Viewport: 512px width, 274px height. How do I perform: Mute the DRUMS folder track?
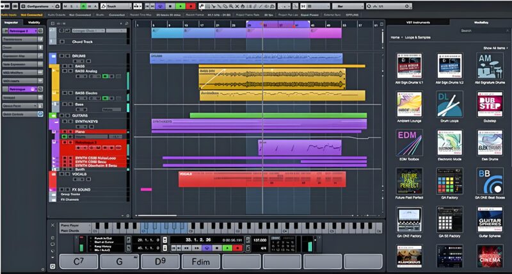61,56
